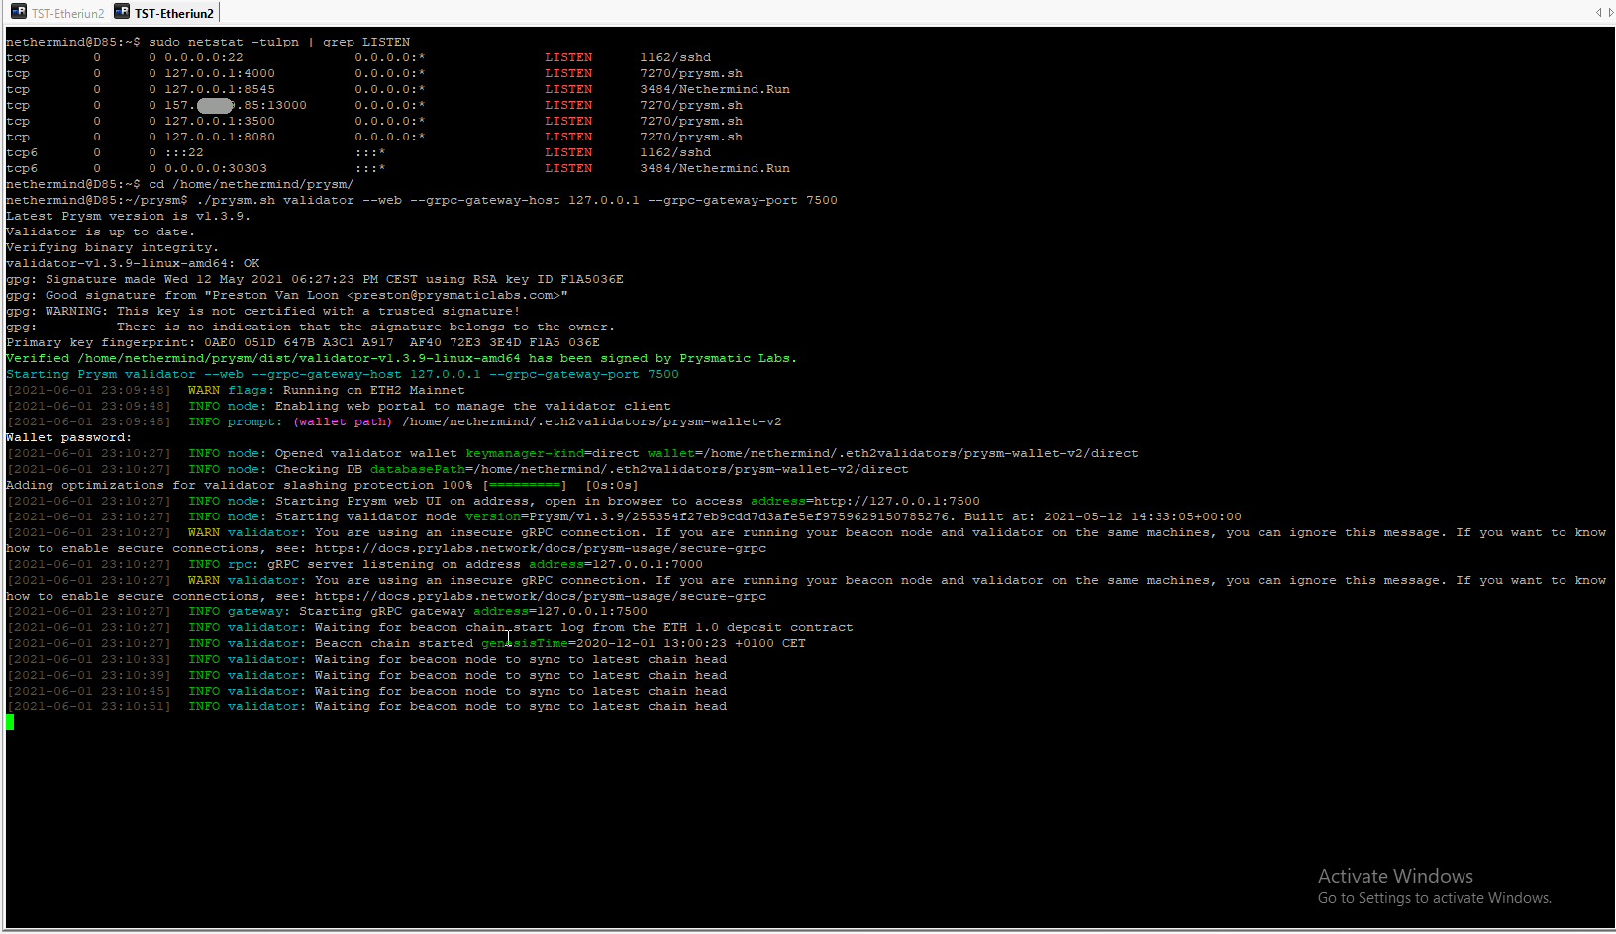Select the address 127.0.0.1:8080
Viewport: 1616px width, 934px height.
[220, 137]
